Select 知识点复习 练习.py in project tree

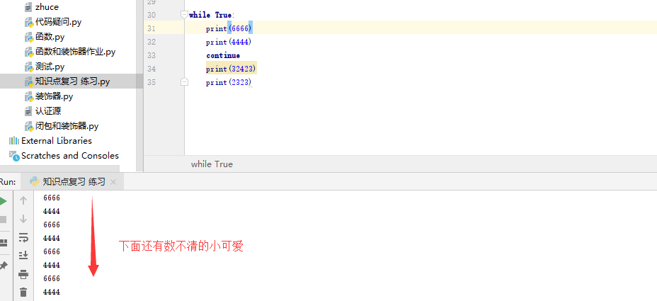click(72, 81)
